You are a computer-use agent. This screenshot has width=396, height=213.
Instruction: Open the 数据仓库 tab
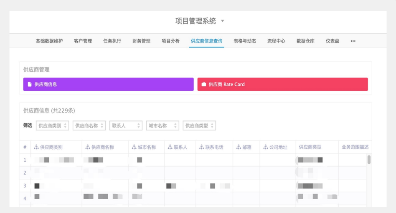(305, 41)
